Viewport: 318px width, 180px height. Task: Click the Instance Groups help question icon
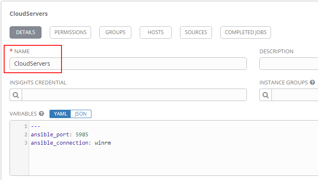(x=312, y=82)
